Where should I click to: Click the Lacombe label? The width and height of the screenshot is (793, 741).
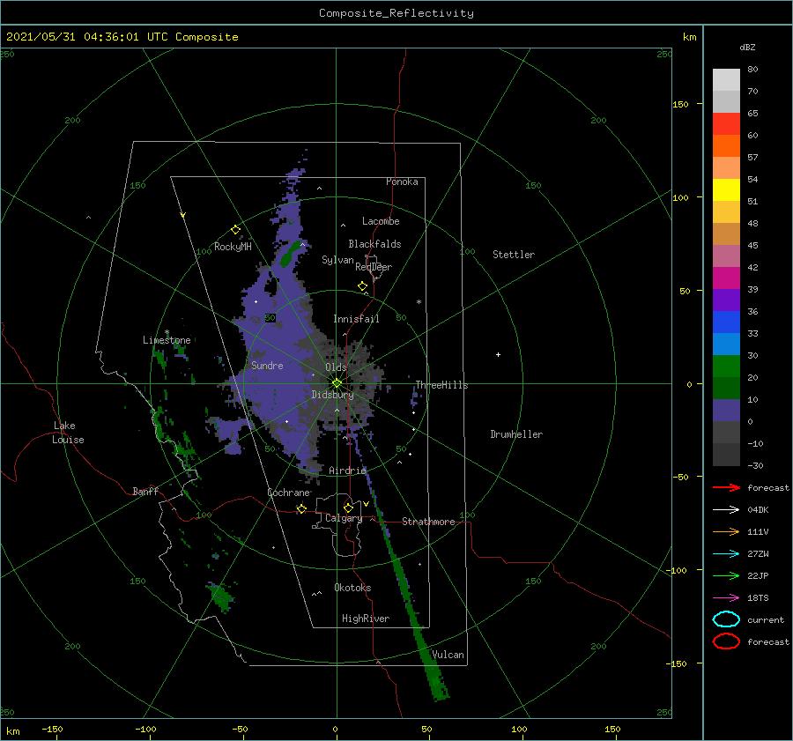click(381, 221)
